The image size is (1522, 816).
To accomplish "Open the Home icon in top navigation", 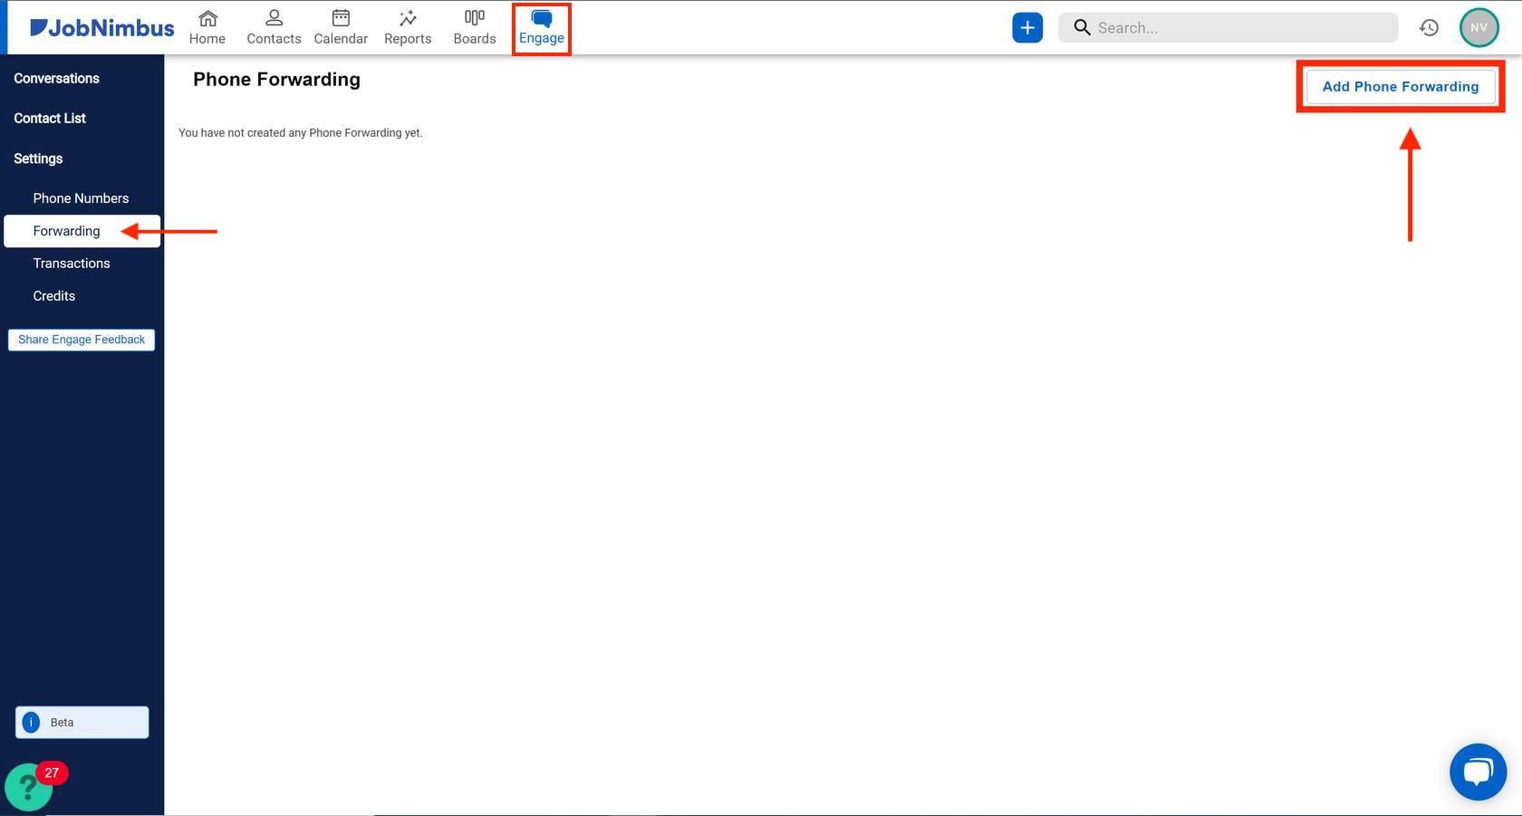I will pyautogui.click(x=207, y=25).
